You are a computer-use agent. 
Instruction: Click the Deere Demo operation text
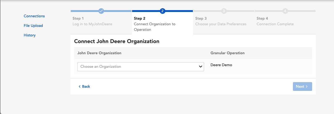click(221, 65)
